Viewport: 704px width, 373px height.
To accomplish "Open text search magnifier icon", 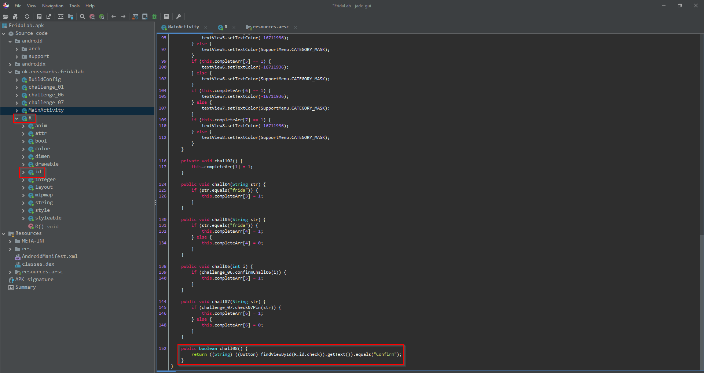I will pos(82,16).
